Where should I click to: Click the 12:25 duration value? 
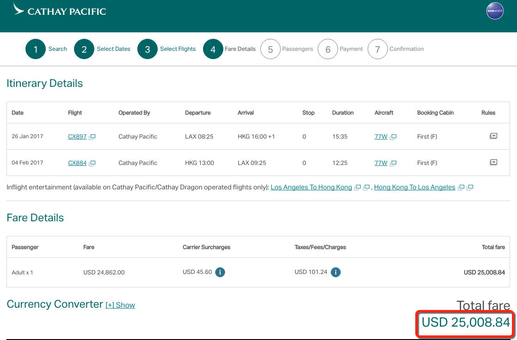pyautogui.click(x=339, y=163)
